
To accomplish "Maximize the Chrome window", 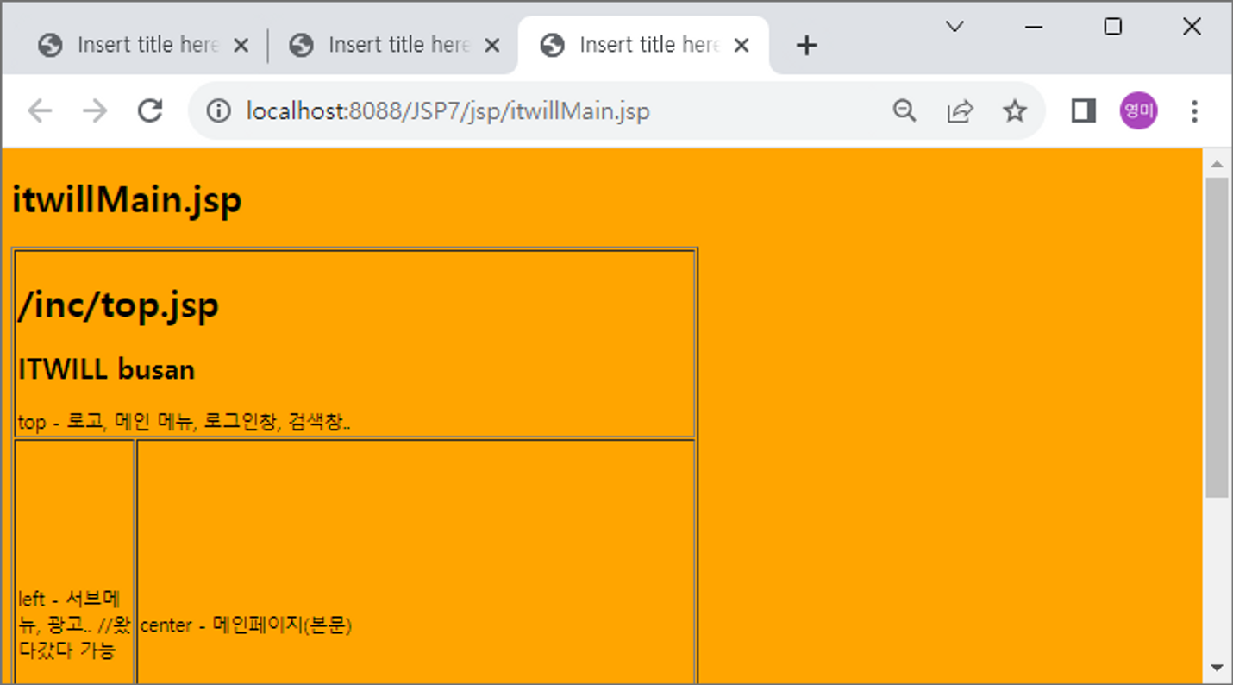I will [x=1113, y=27].
